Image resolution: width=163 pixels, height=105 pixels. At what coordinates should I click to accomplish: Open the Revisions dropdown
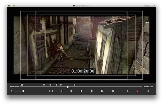coord(147,6)
